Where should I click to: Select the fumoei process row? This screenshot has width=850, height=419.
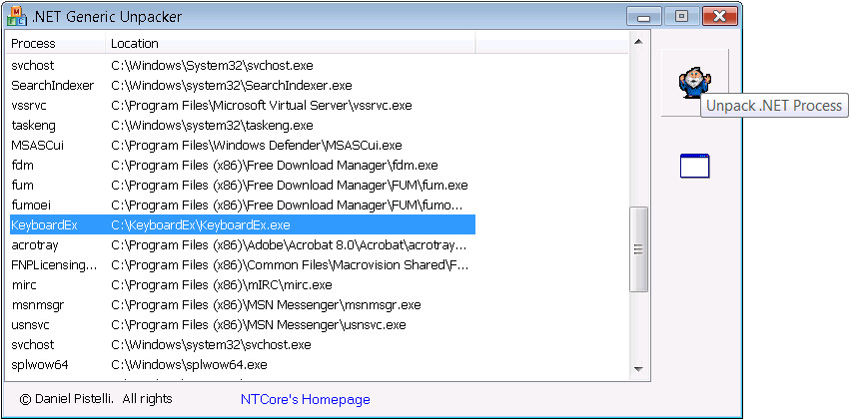243,206
